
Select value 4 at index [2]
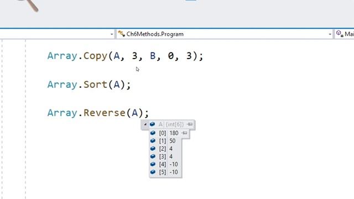click(171, 149)
